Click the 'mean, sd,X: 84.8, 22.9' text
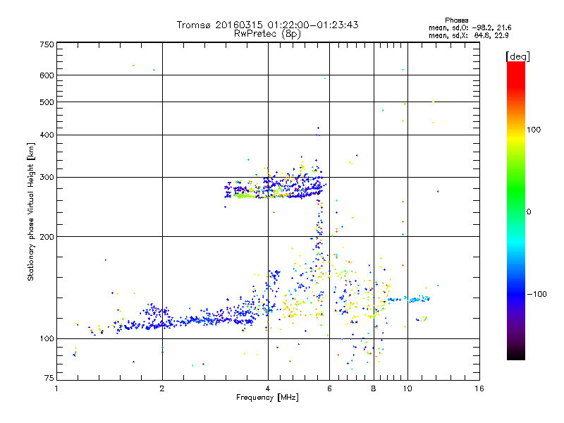Screen dimensions: 564x423 (x=468, y=36)
